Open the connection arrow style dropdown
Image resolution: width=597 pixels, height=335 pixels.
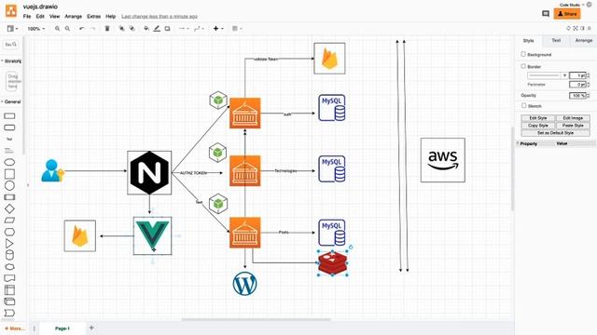coord(184,29)
